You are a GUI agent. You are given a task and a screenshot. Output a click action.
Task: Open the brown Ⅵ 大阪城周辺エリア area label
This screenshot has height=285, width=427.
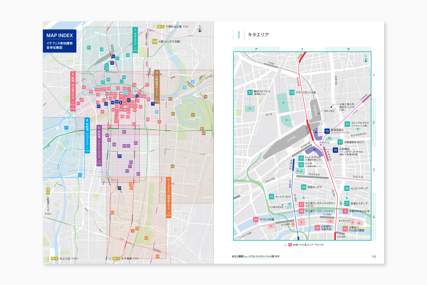click(x=157, y=87)
